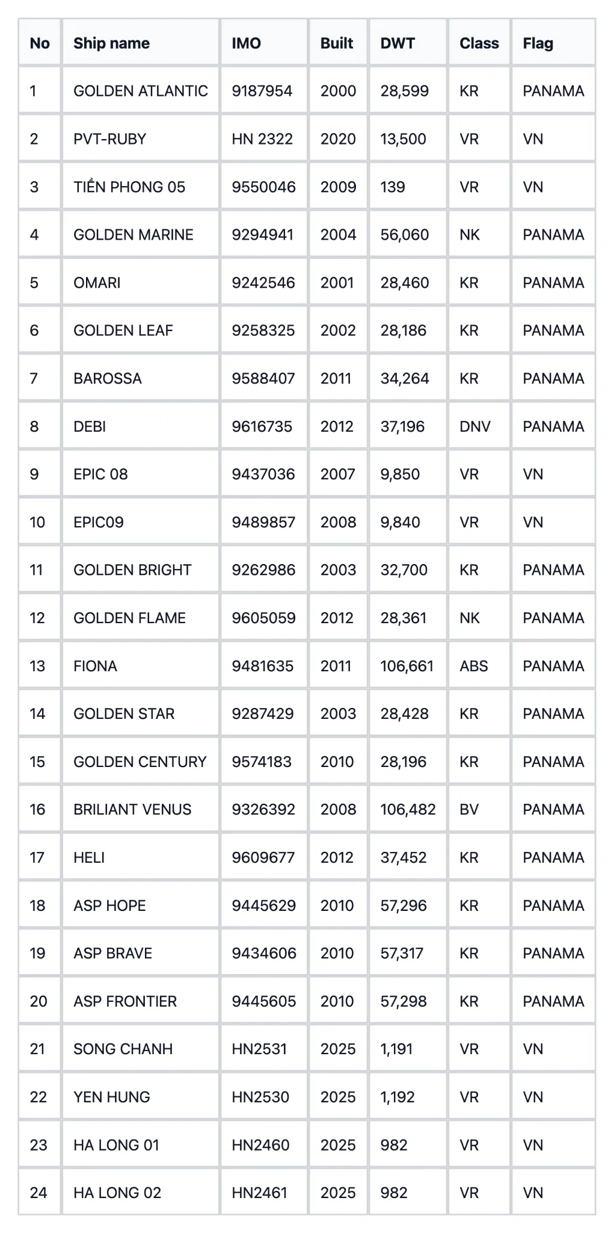614x1233 pixels.
Task: Select the SONG CHANH ship name cell
Action: (x=123, y=1049)
